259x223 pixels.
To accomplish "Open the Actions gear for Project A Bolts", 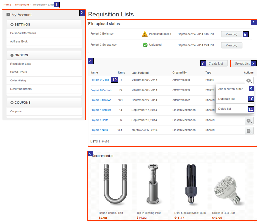I will click(249, 121).
